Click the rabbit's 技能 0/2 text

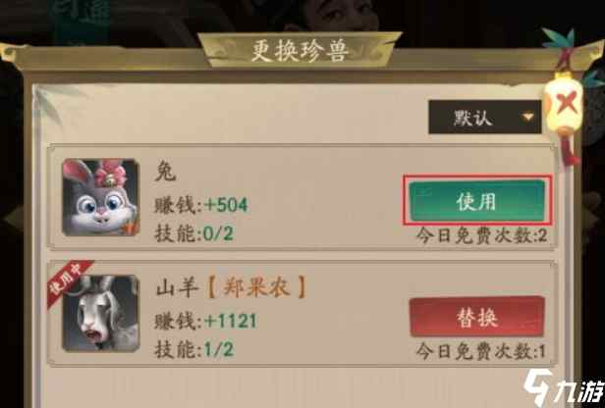click(x=193, y=233)
